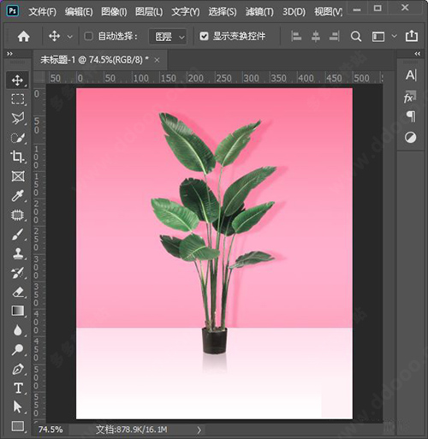Open the Adjustments panel icon

click(410, 138)
